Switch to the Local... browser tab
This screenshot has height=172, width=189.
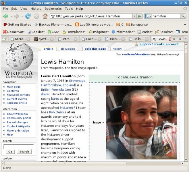tap(91, 39)
